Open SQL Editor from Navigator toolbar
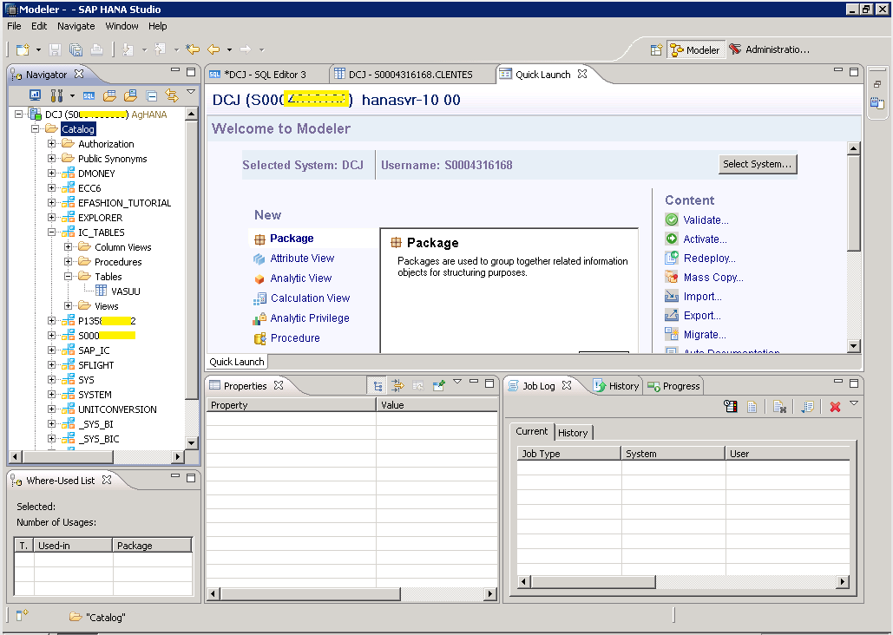The image size is (893, 635). [x=89, y=95]
